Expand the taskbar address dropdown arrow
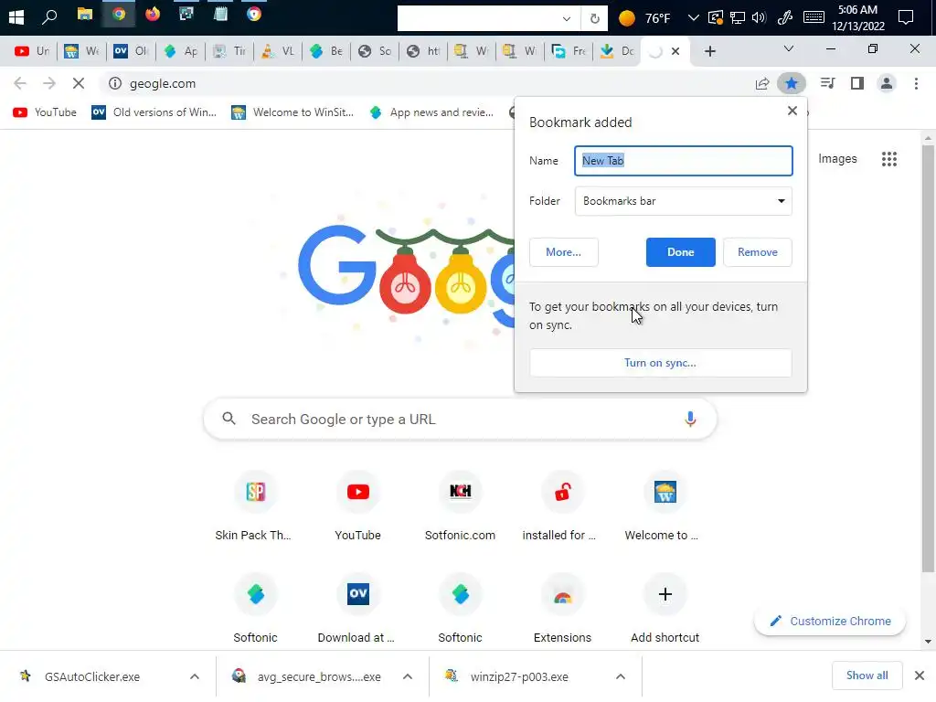The height and width of the screenshot is (702, 936). click(567, 18)
